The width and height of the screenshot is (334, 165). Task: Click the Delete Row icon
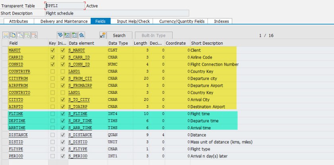33,36
